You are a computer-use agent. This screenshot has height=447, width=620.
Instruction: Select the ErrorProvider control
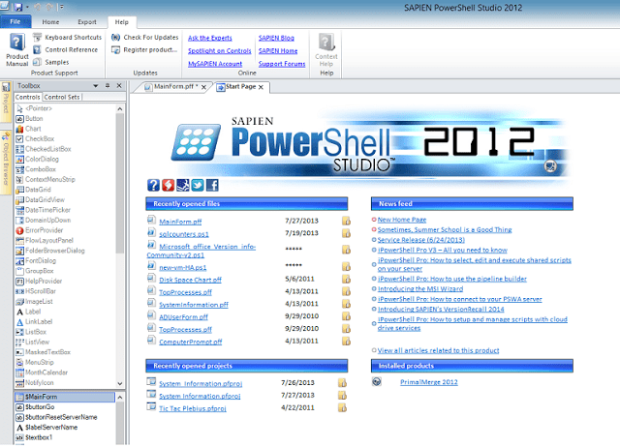point(40,230)
